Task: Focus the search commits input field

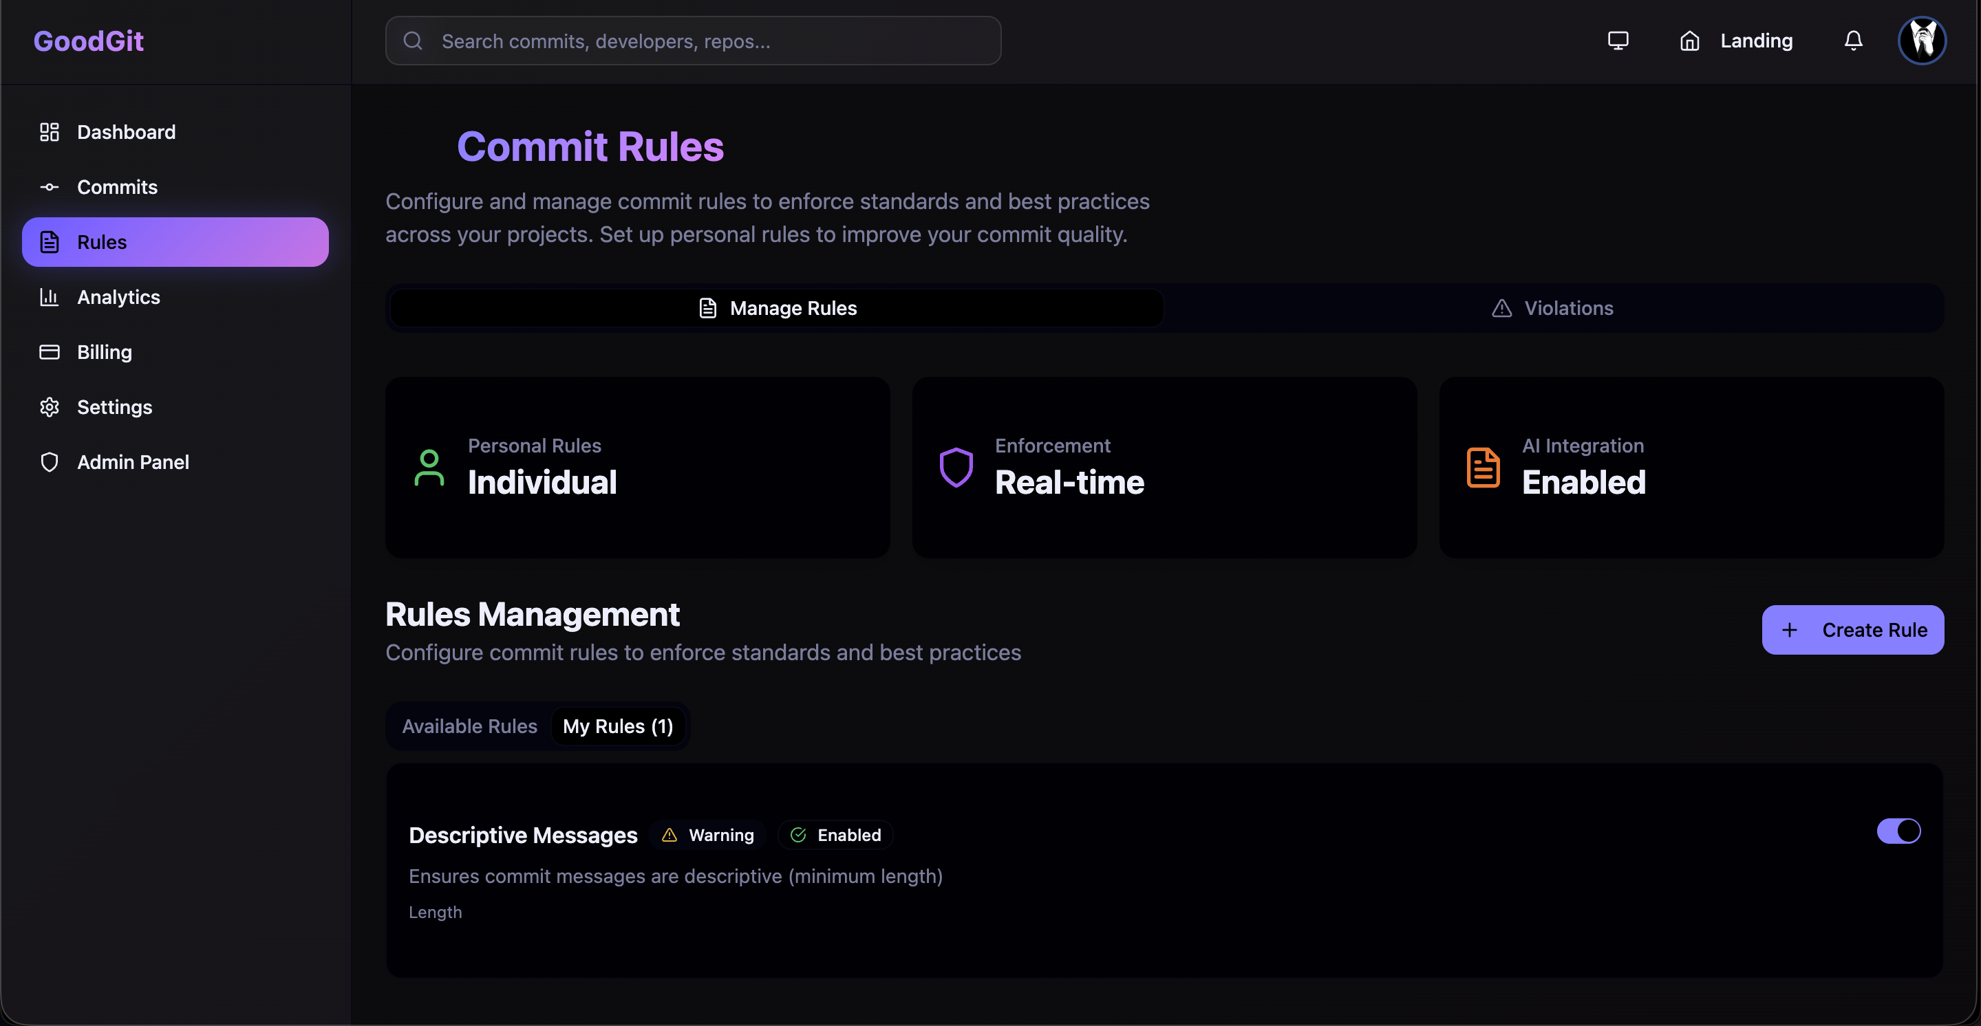Action: point(692,41)
